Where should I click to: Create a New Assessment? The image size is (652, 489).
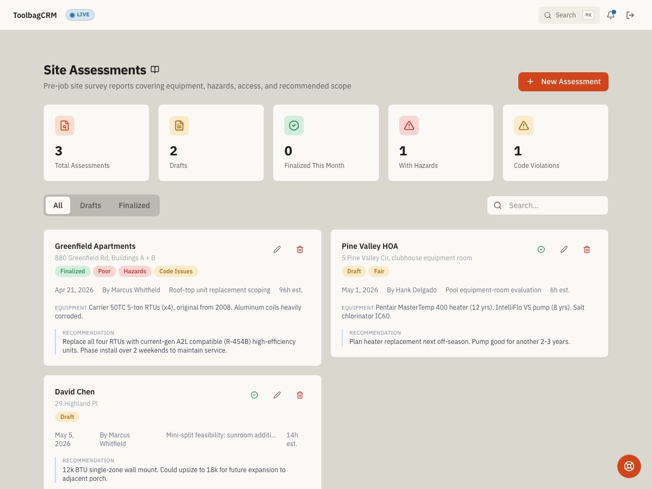[x=563, y=81]
